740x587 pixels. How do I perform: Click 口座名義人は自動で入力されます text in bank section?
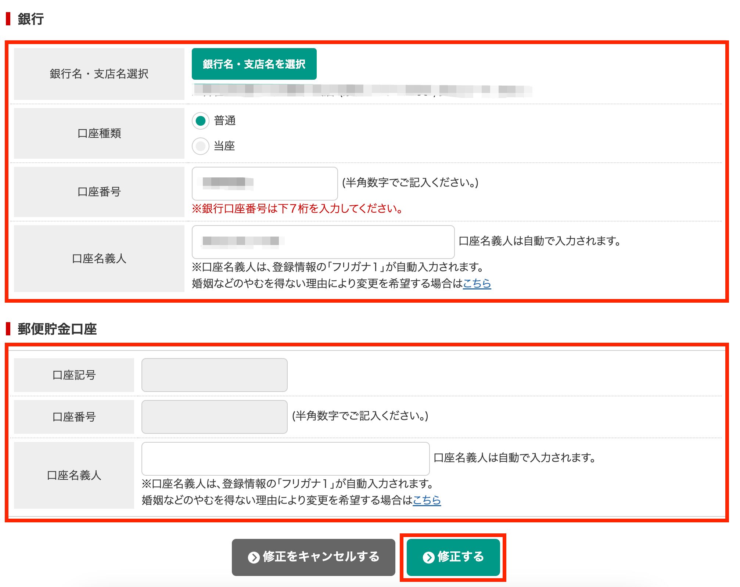[x=540, y=241]
